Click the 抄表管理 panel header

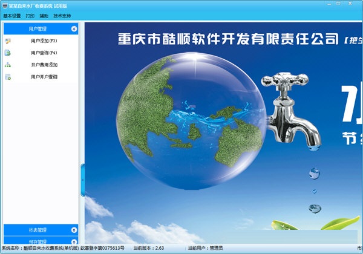41,230
